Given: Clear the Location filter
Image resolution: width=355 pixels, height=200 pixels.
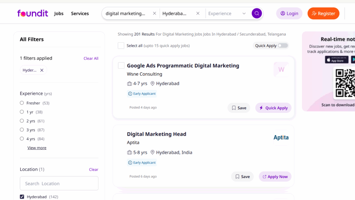Looking at the screenshot, I should (x=94, y=169).
